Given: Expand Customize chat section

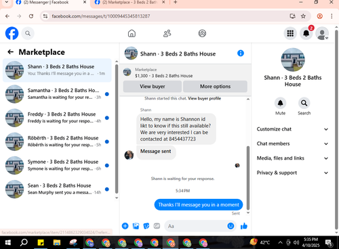Looking at the screenshot, I should (292, 129).
